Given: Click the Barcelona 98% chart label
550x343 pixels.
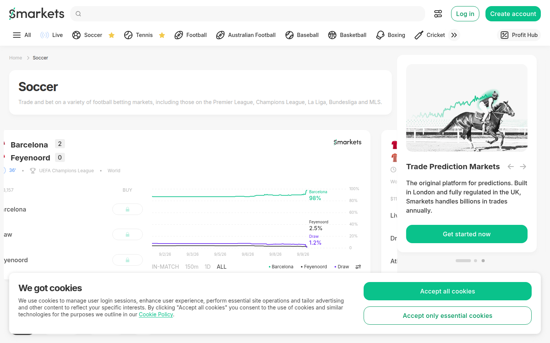Looking at the screenshot, I should click(x=318, y=195).
